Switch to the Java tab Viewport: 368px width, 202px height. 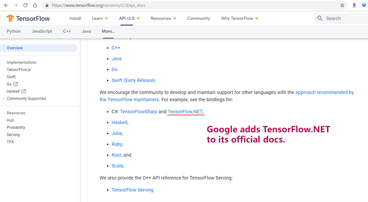[x=86, y=31]
